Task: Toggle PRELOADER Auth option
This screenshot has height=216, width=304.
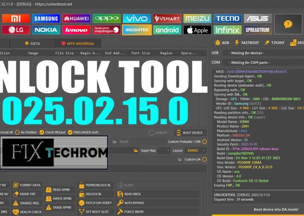Action: (x=83, y=132)
